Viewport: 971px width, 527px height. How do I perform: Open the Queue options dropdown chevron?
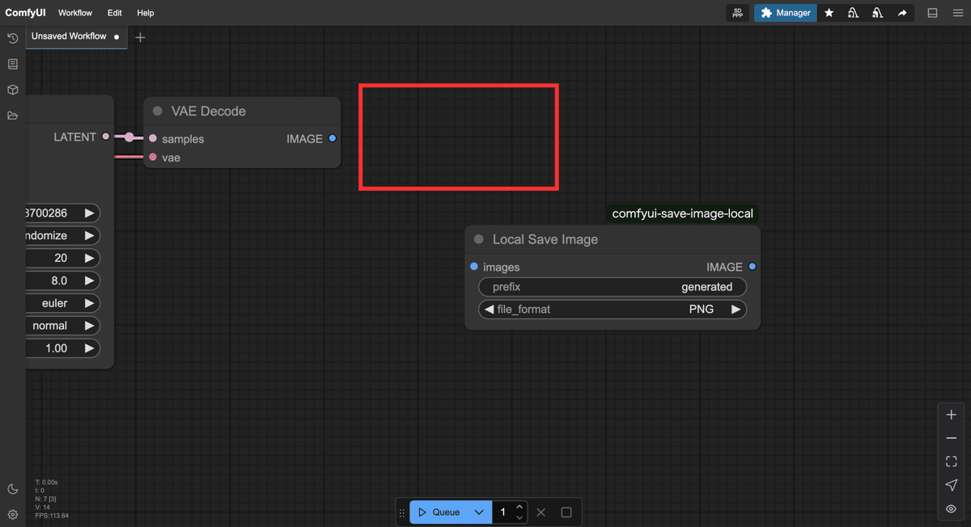click(x=480, y=512)
